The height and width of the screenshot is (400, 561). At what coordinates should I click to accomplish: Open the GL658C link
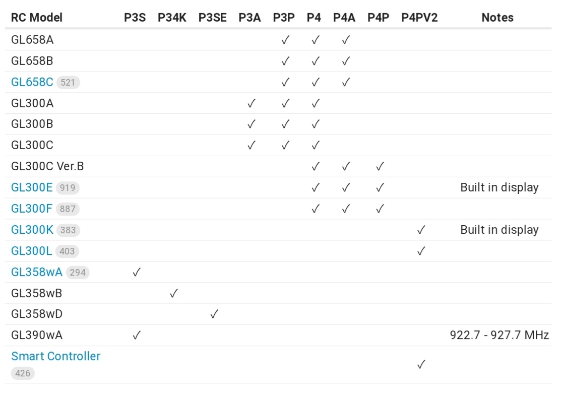tap(32, 82)
